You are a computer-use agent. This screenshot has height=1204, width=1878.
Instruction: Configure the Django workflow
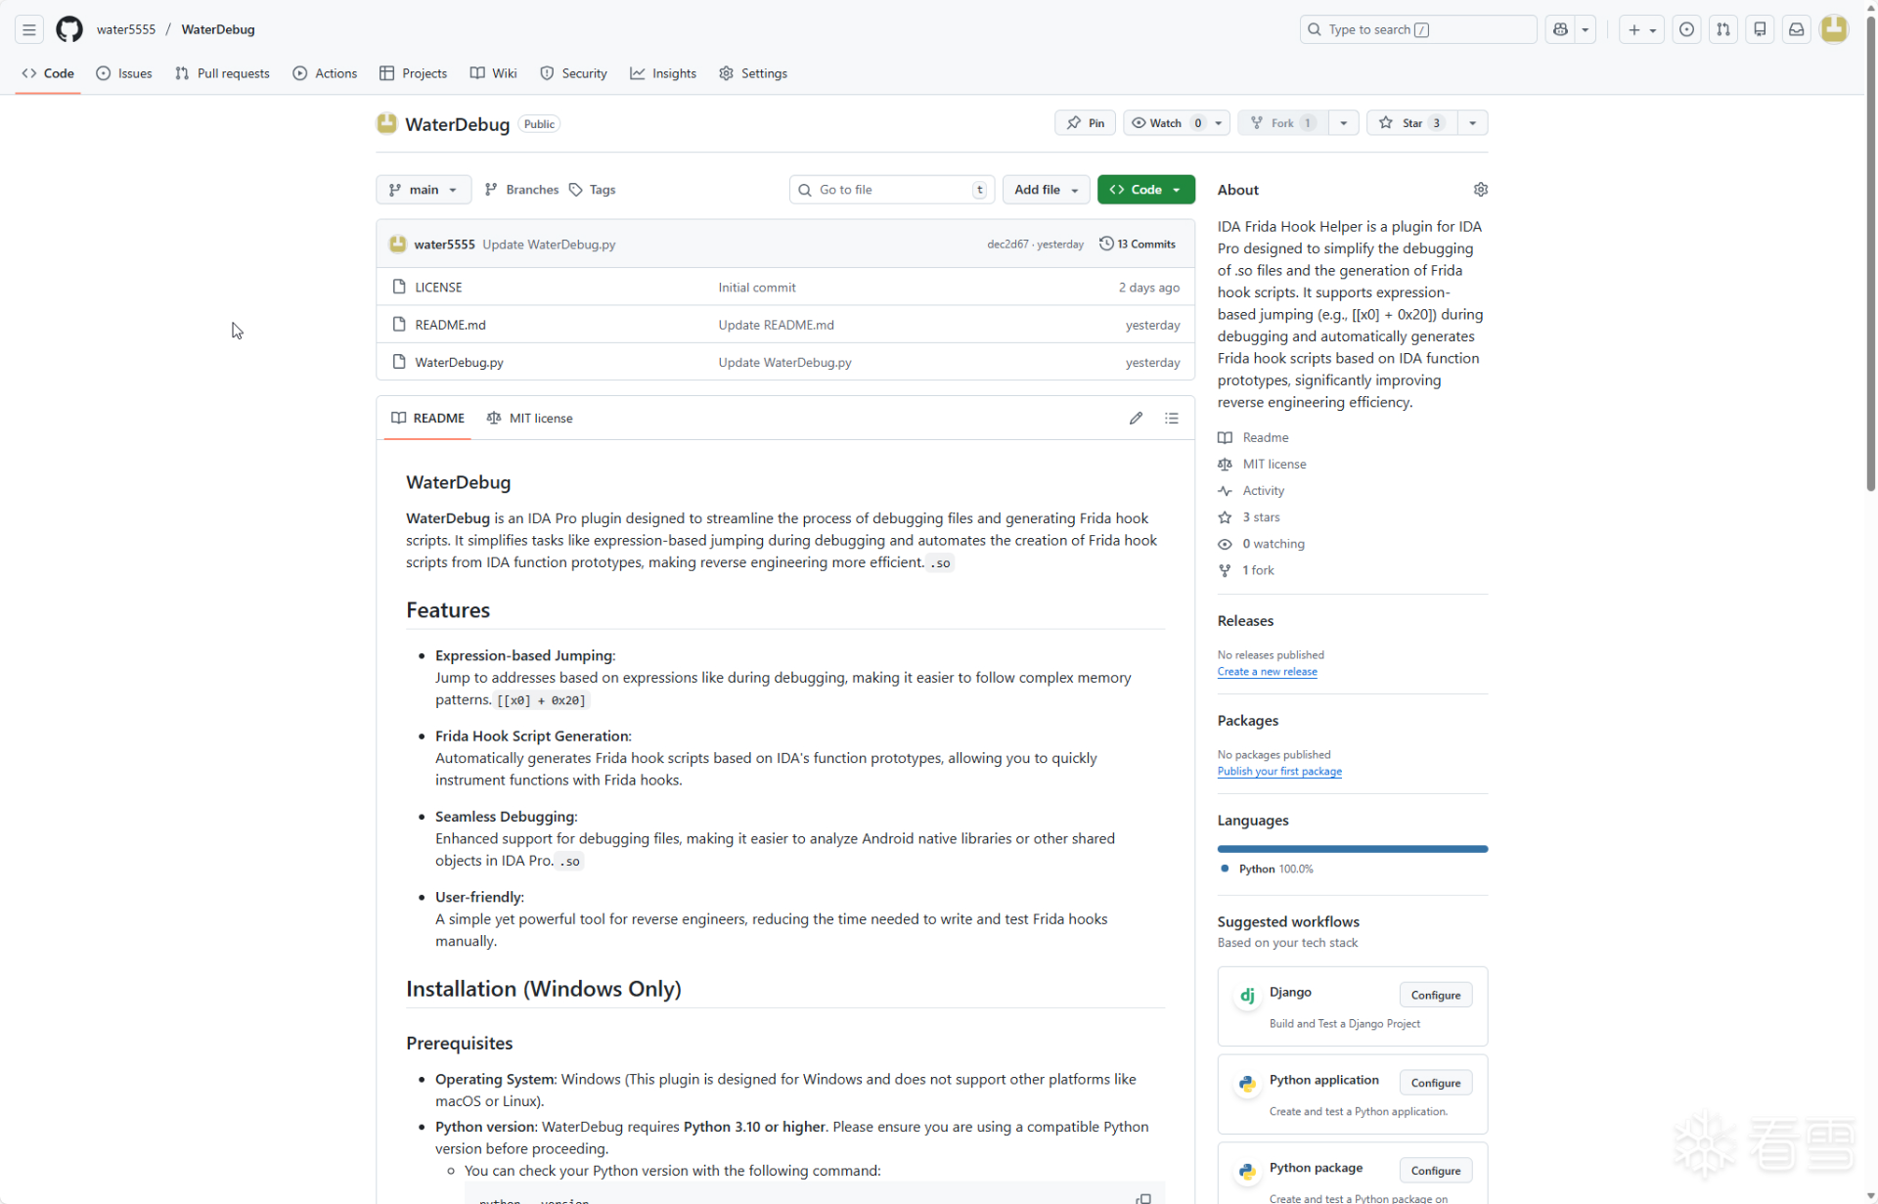coord(1435,995)
